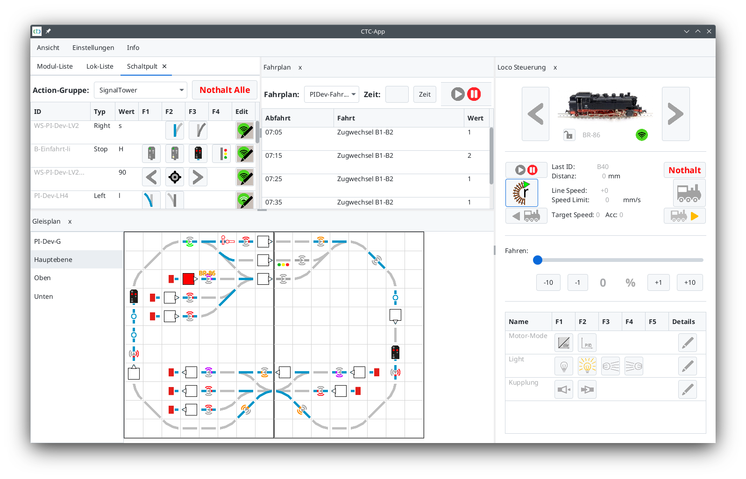Decrease speed by 1
The height and width of the screenshot is (479, 746).
(577, 282)
